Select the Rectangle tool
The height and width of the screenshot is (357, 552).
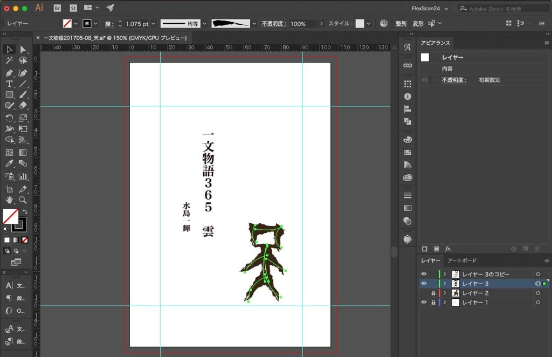pos(9,95)
